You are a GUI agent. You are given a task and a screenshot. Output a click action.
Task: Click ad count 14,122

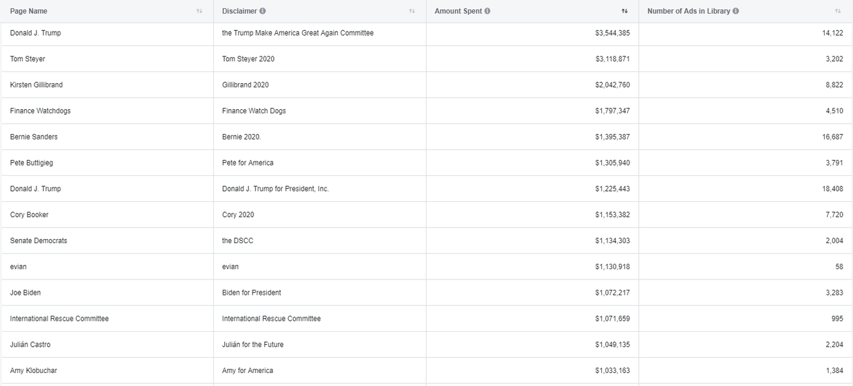[x=832, y=33]
